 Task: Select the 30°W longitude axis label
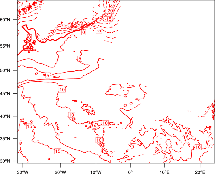coord(23,172)
